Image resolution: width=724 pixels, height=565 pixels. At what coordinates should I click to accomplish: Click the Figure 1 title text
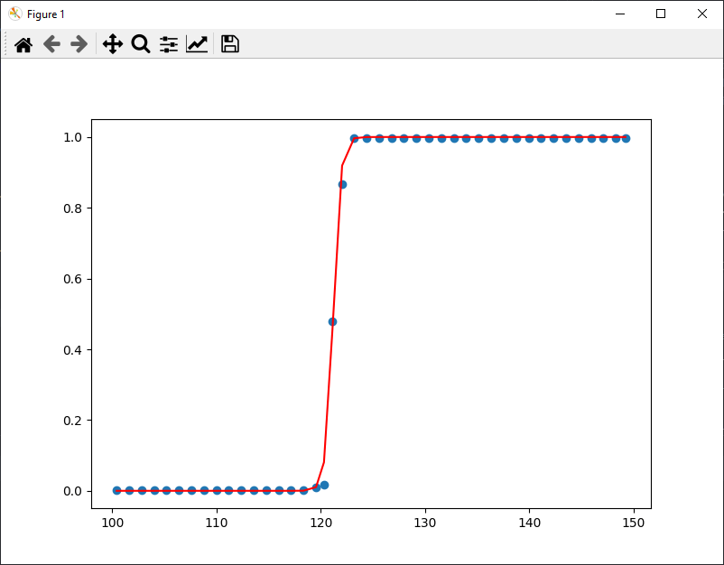[46, 14]
